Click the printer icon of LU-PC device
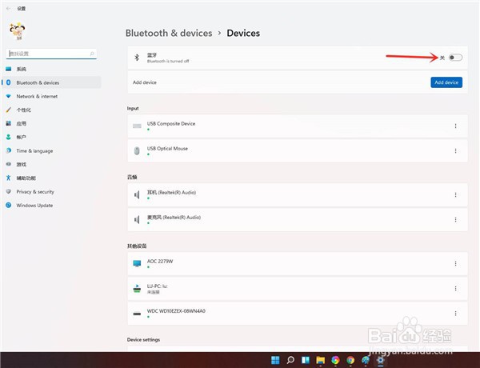This screenshot has width=480, height=368. click(137, 288)
